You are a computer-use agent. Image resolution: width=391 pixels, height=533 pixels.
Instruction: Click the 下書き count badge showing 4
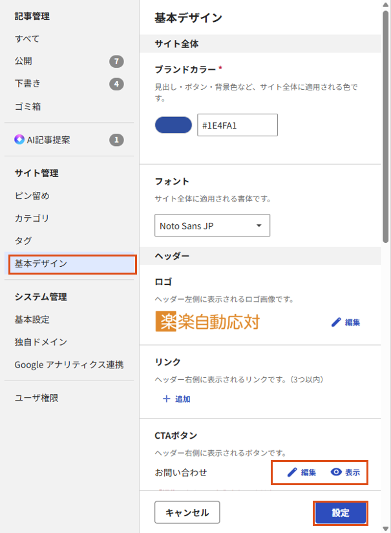point(116,83)
